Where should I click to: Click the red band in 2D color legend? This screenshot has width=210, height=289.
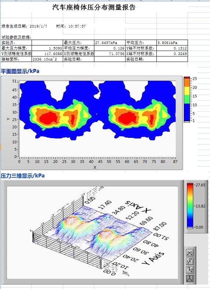coord(187,78)
